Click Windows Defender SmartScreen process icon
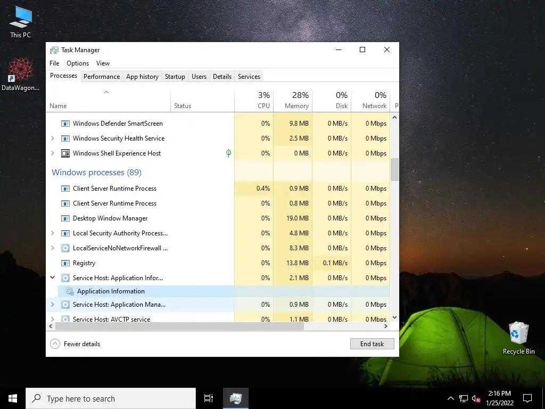 pos(65,124)
